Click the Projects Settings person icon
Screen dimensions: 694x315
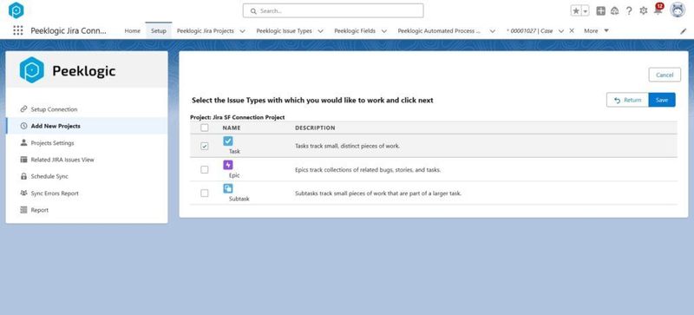click(24, 142)
